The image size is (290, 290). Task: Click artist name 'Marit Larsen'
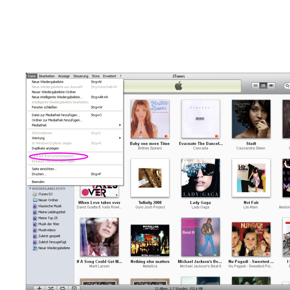(x=99, y=266)
